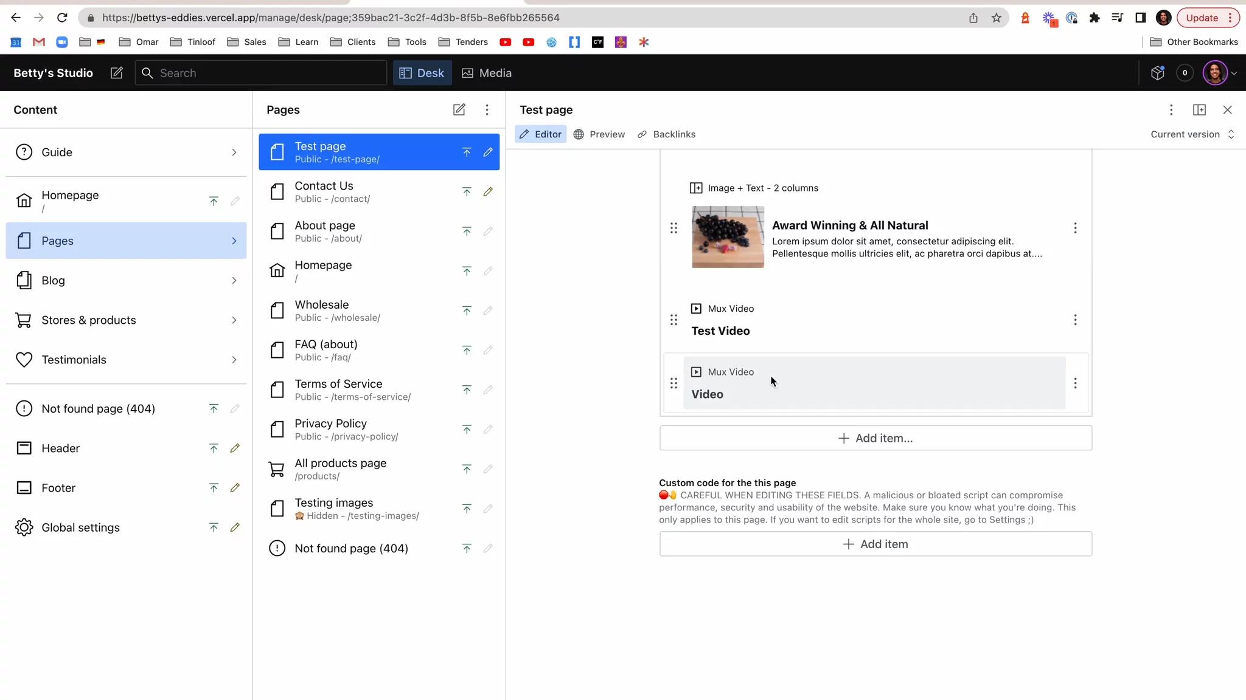
Task: Expand Stores & products list
Action: pos(234,320)
